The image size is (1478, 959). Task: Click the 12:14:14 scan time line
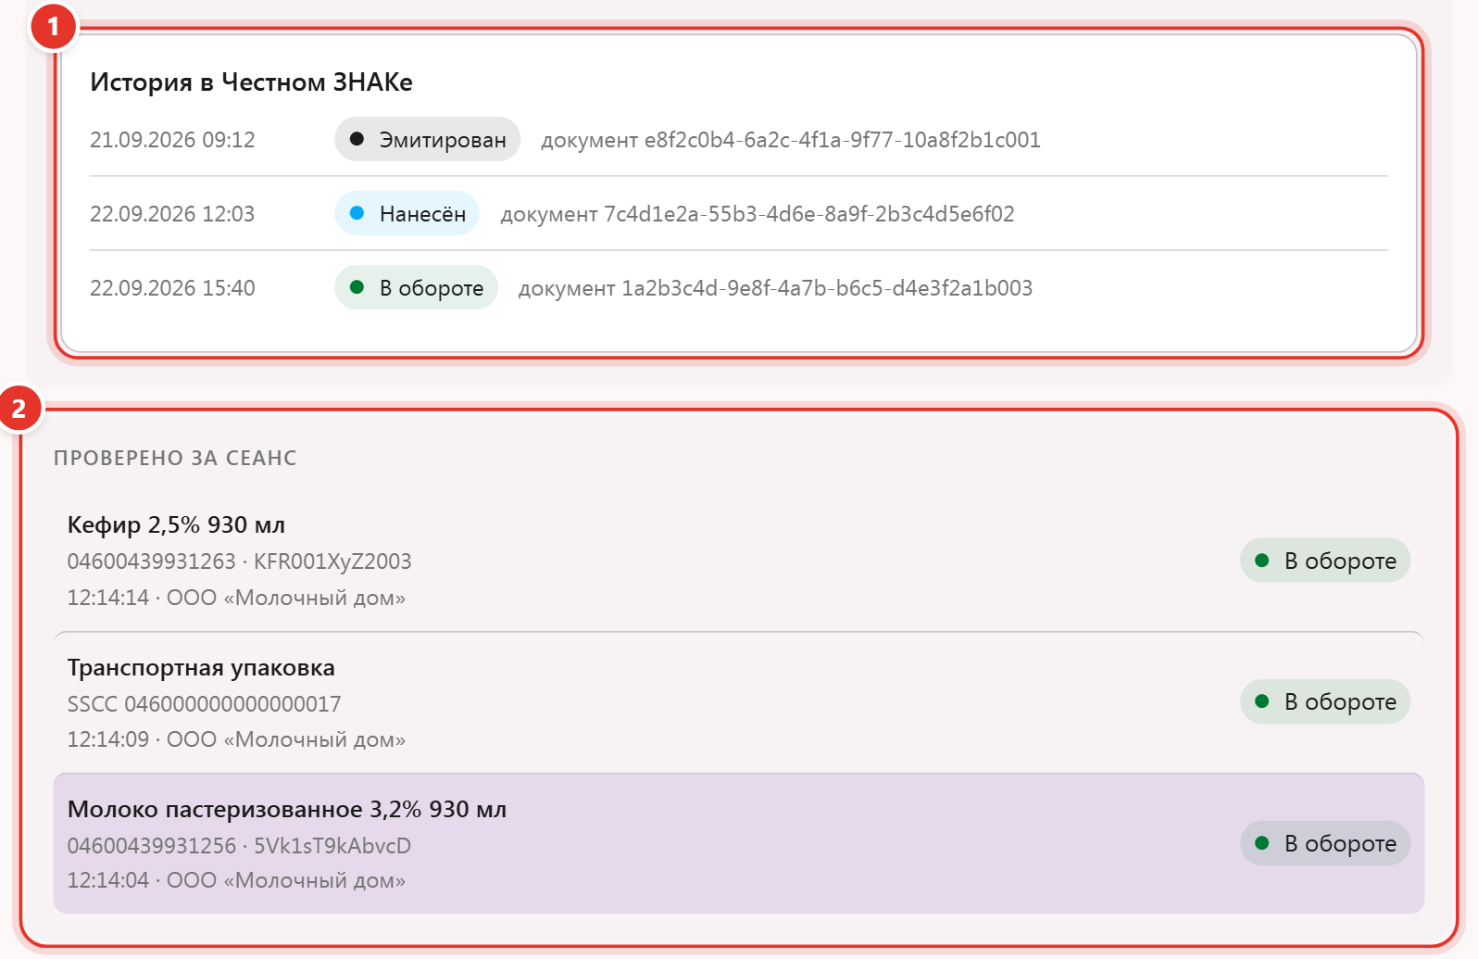coord(236,598)
